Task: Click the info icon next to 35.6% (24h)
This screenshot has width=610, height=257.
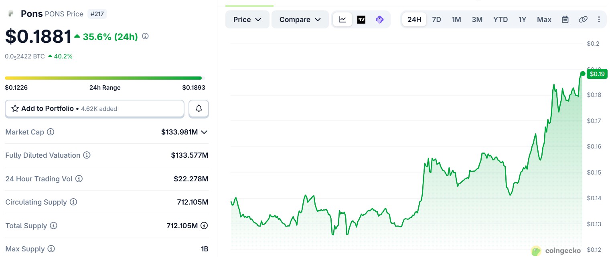Action: (146, 36)
